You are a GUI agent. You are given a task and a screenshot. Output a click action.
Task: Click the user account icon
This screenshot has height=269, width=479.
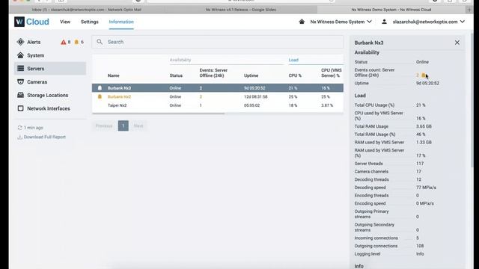coord(384,22)
